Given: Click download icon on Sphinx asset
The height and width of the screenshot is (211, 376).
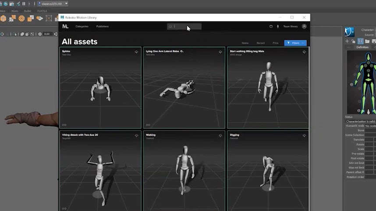Looking at the screenshot, I should pyautogui.click(x=137, y=52).
